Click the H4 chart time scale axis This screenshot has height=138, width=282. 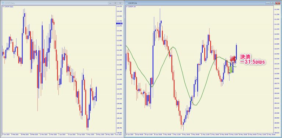tap(200, 135)
